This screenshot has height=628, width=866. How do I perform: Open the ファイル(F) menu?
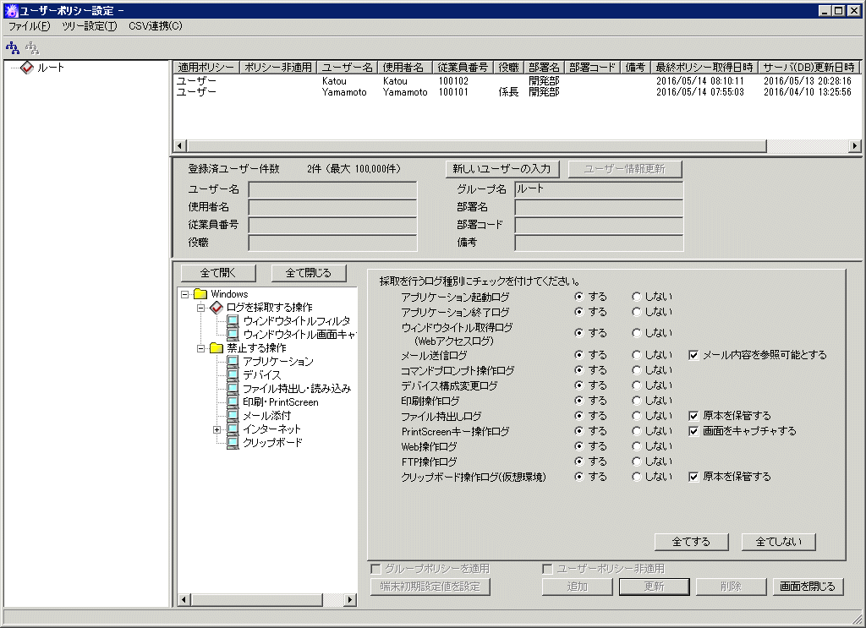click(30, 26)
